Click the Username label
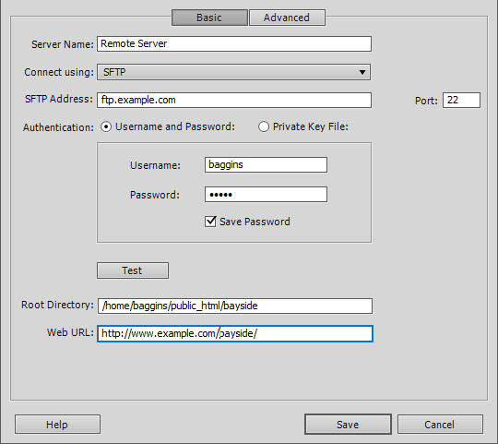This screenshot has height=444, width=498. (x=155, y=165)
